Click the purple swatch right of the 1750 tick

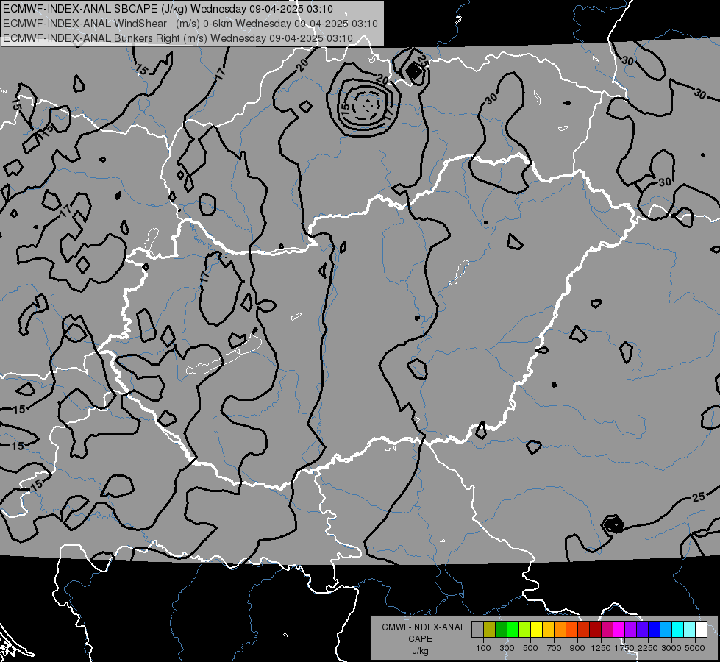click(x=630, y=630)
